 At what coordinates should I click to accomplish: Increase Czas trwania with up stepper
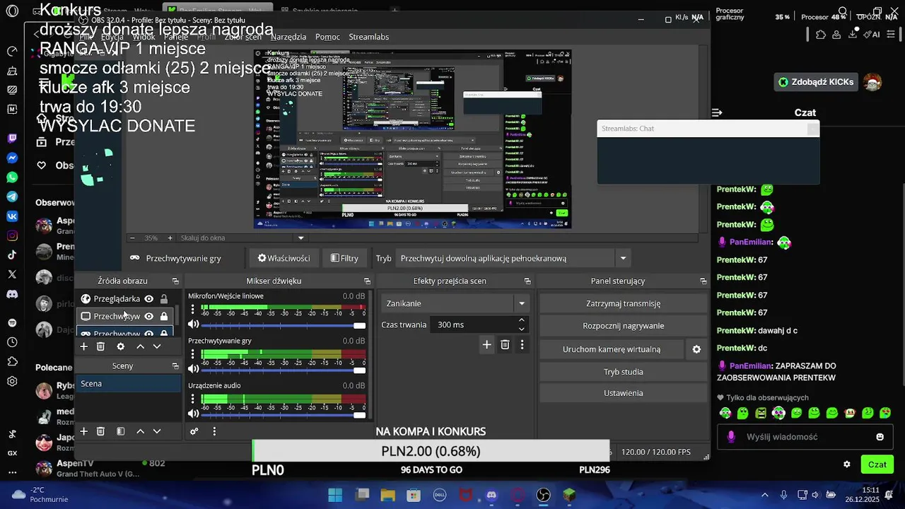click(522, 320)
